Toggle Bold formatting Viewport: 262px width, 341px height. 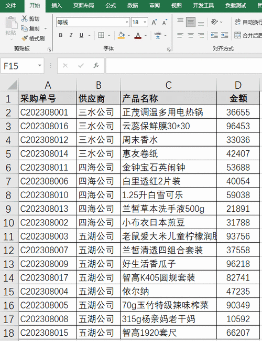(x=61, y=35)
